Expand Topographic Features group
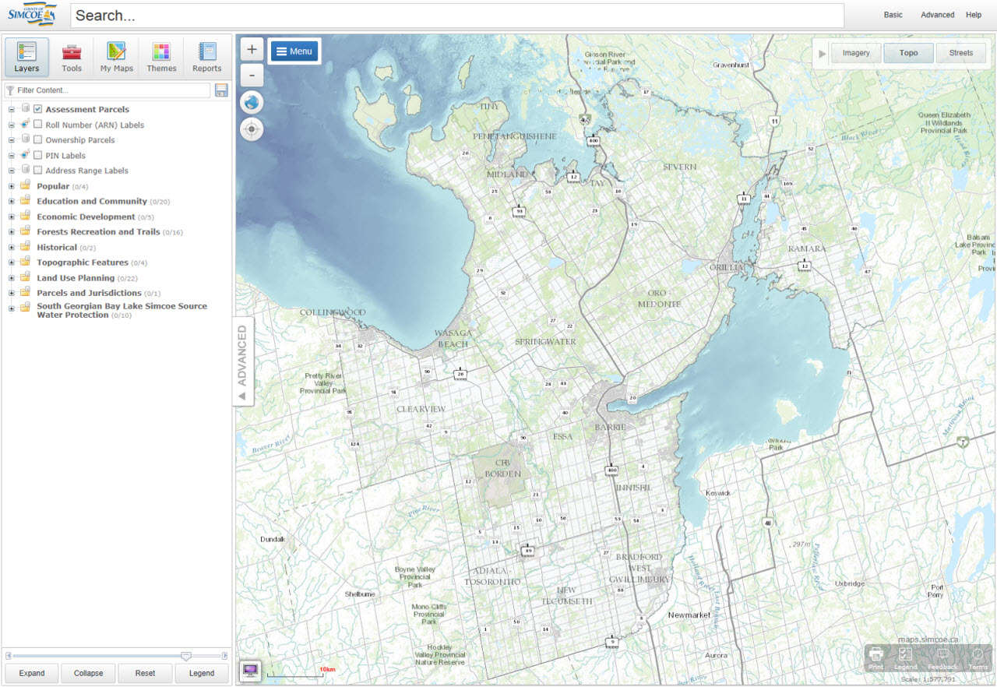The height and width of the screenshot is (687, 997). 12,262
